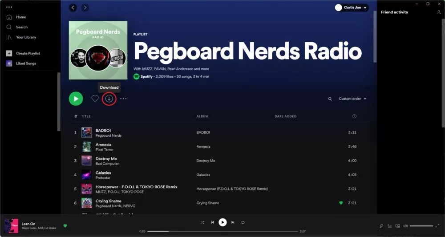Click the Galaxies track thumbnail
Viewport: 445px width, 237px height.
pyautogui.click(x=87, y=175)
